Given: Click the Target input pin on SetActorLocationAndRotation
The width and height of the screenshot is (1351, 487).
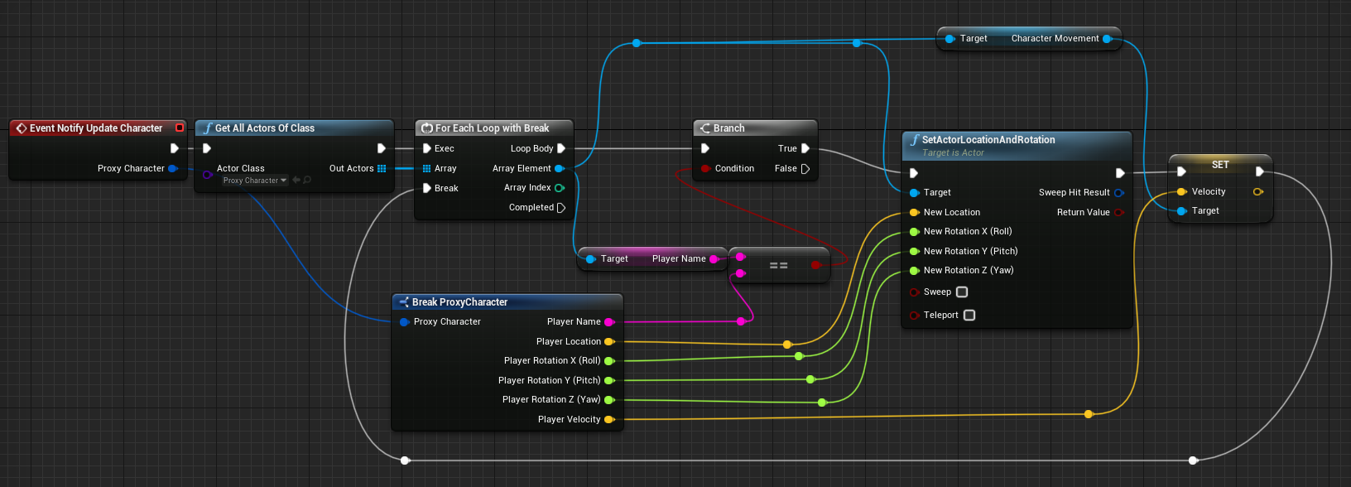Looking at the screenshot, I should pyautogui.click(x=914, y=192).
